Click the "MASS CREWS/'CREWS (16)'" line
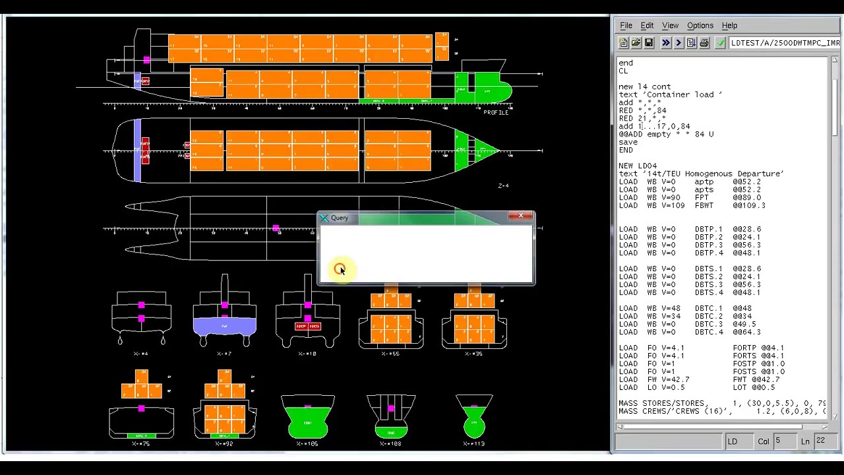 [721, 411]
